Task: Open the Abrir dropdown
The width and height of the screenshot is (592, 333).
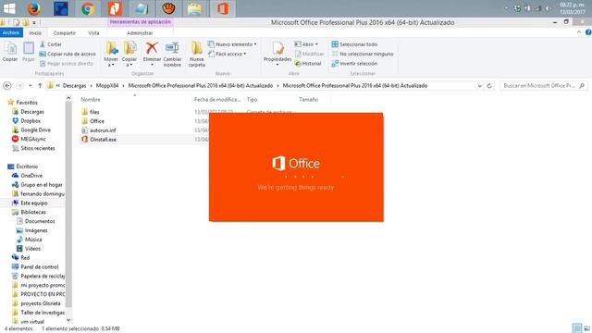Action: (306, 44)
